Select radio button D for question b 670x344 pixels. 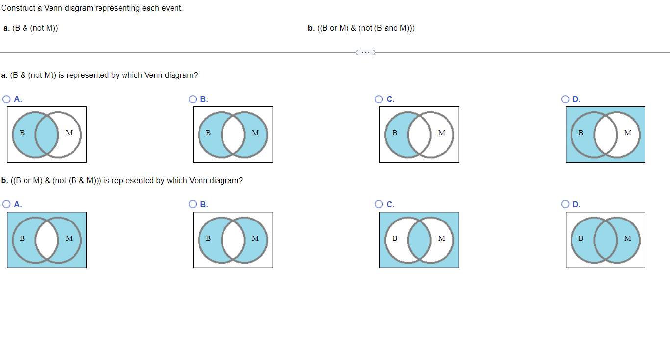[x=565, y=204]
